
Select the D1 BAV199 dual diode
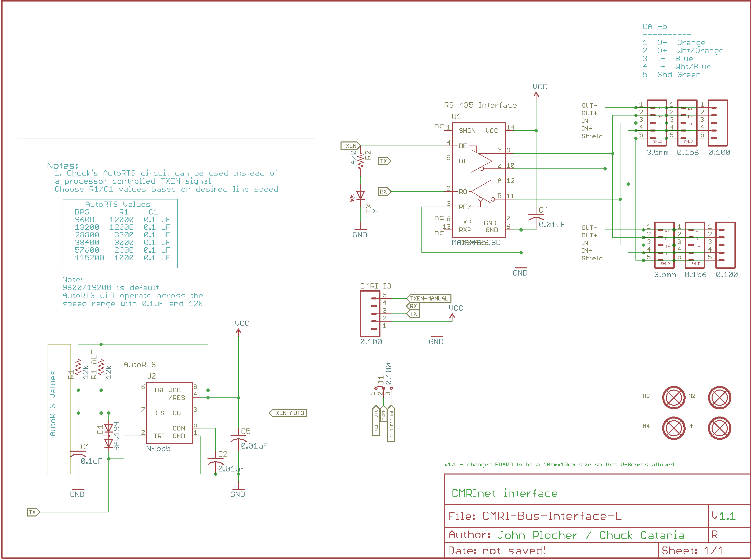(108, 436)
